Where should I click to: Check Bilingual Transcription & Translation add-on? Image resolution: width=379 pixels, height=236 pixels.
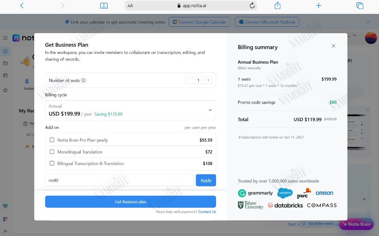(x=52, y=163)
